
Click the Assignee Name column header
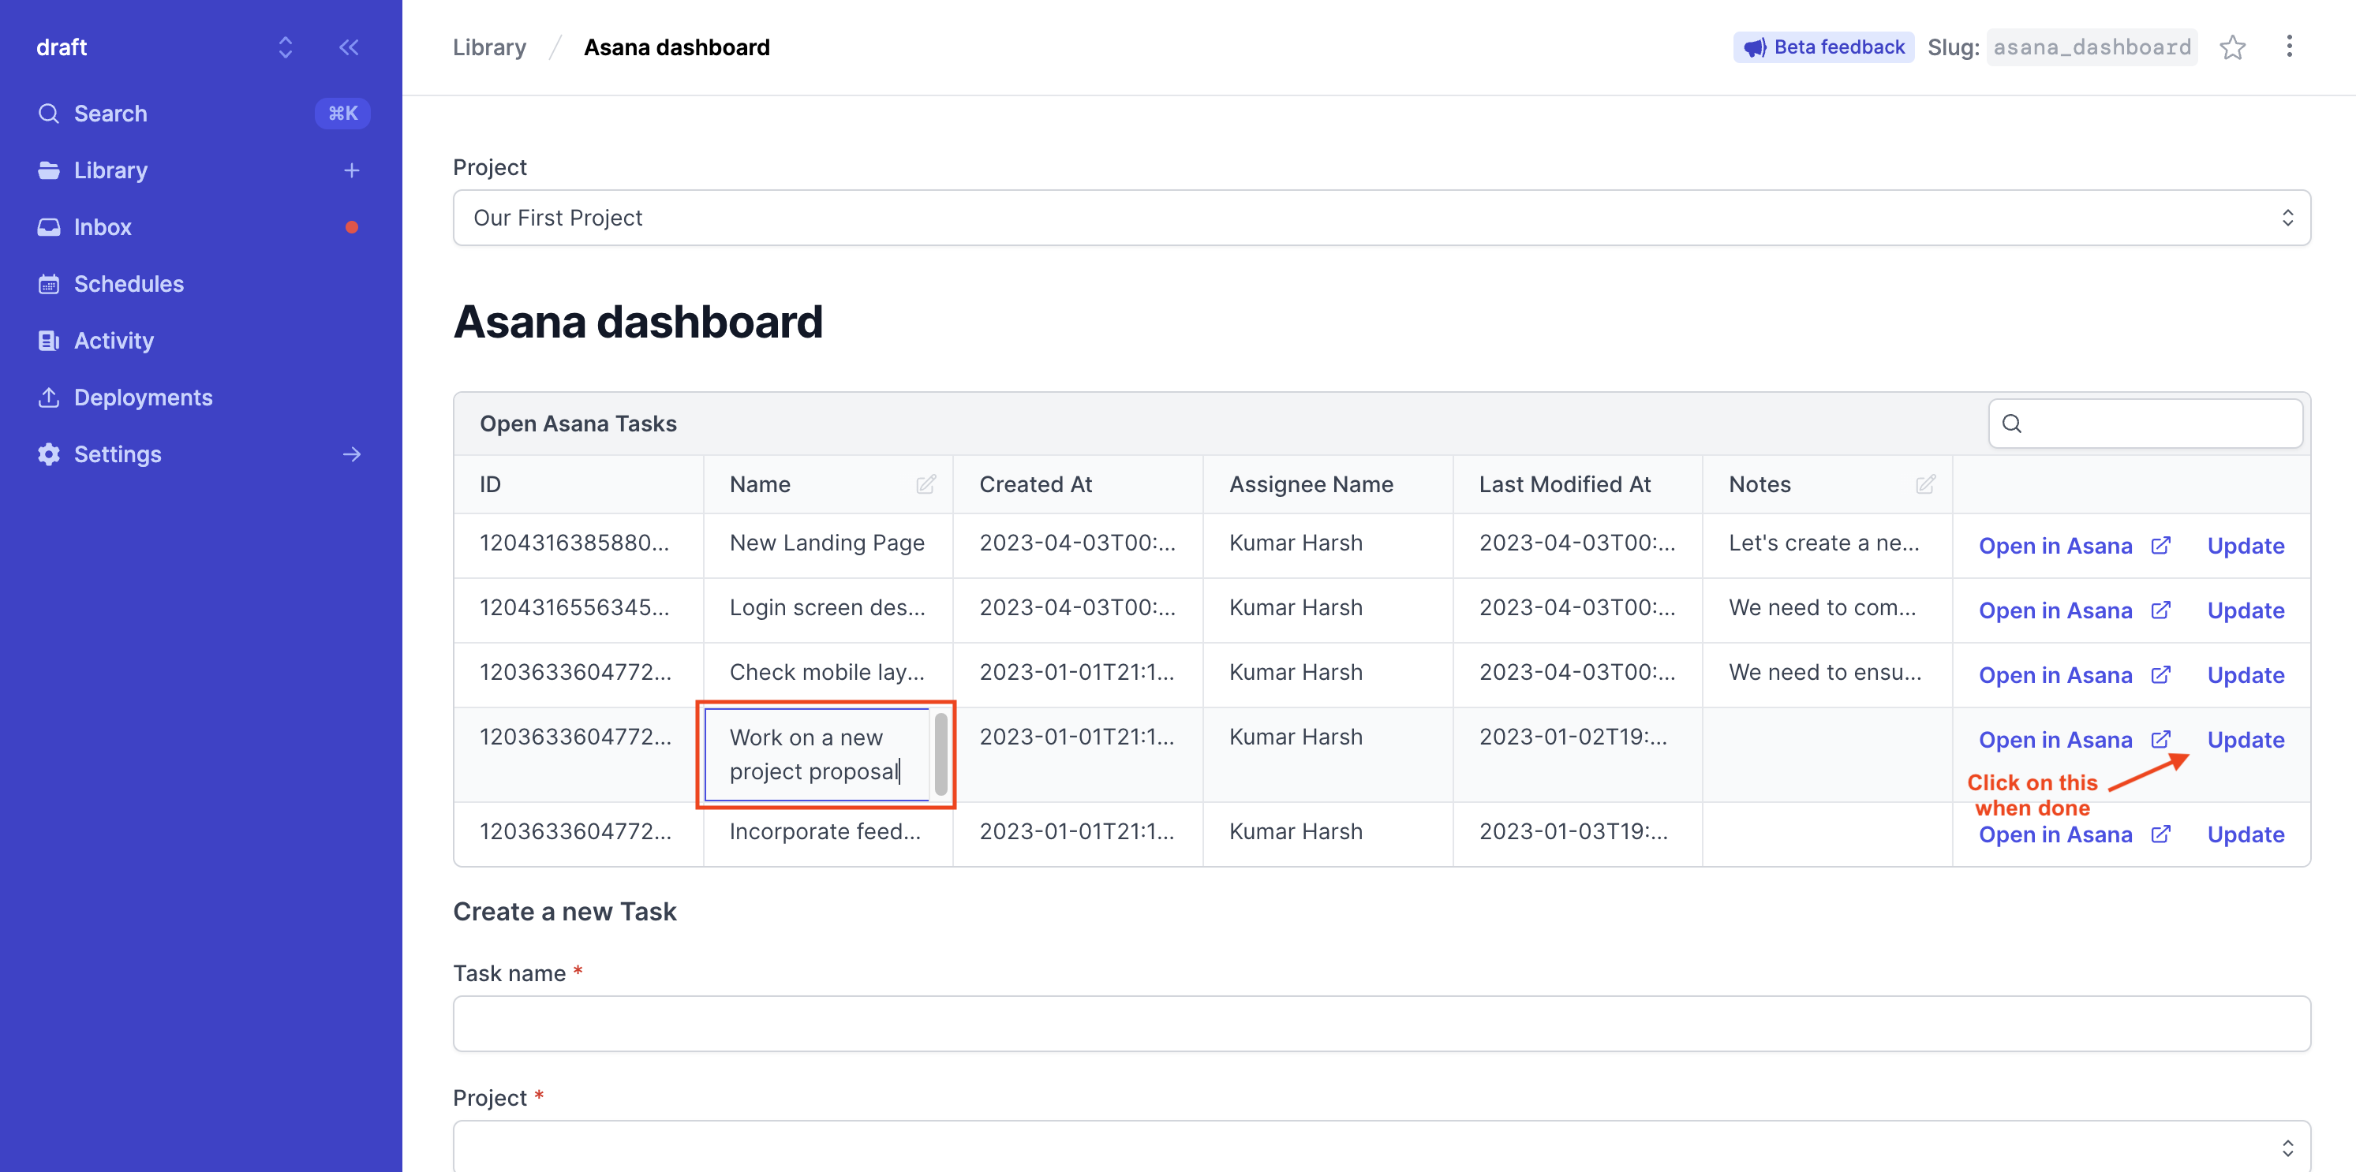coord(1327,484)
